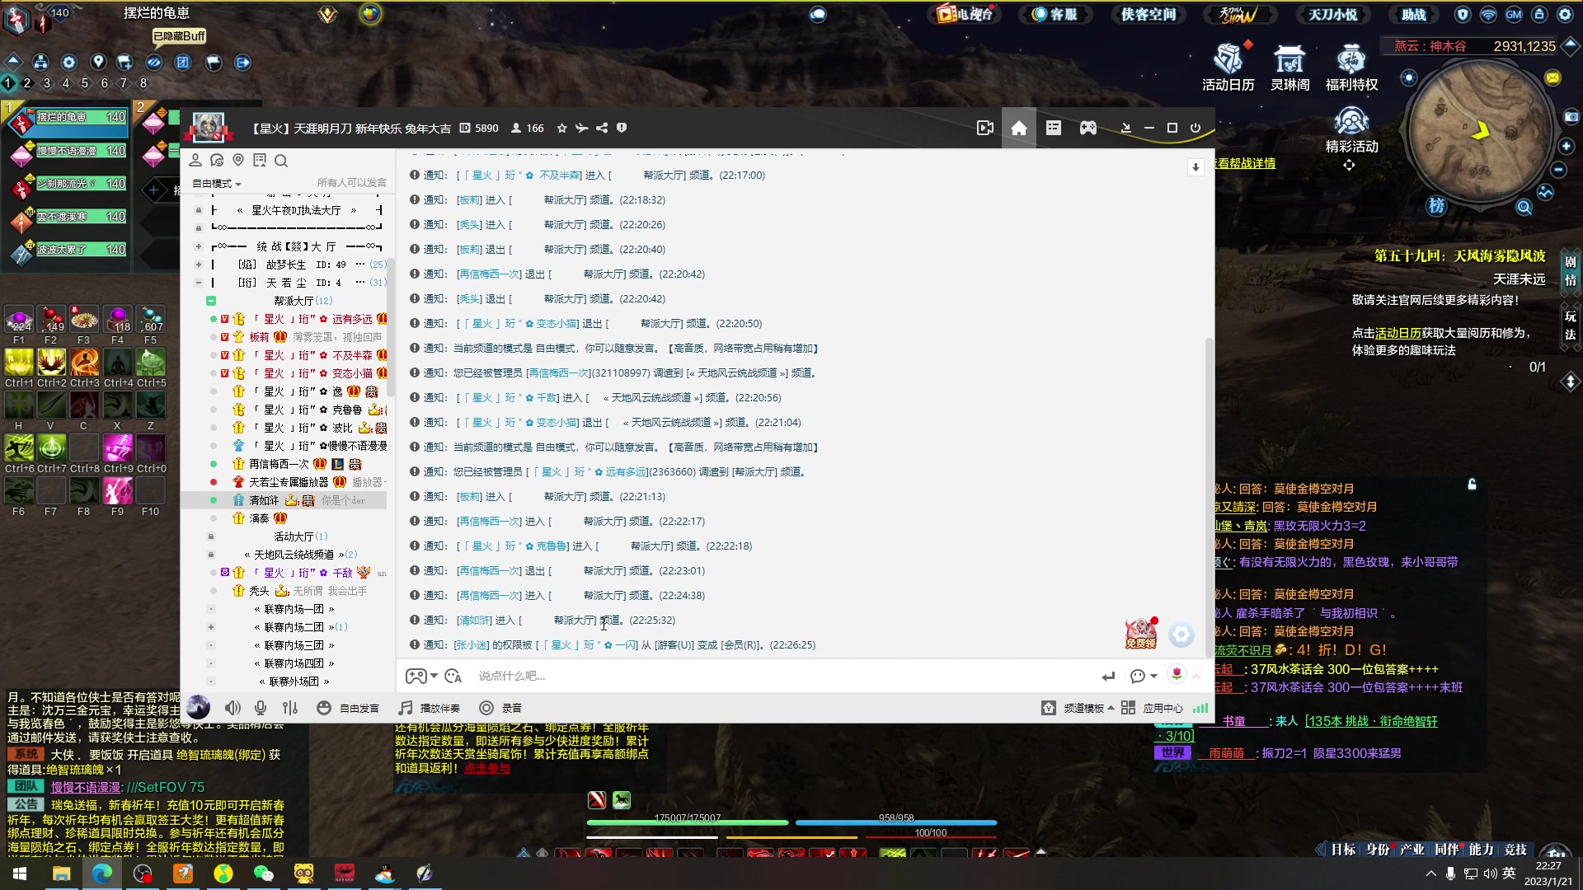Expand the 故梦长生 ID: 49 channel

[198, 265]
